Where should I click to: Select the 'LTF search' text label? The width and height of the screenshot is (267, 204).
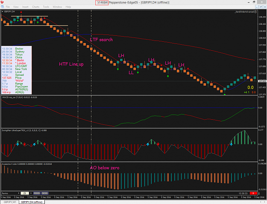point(101,40)
